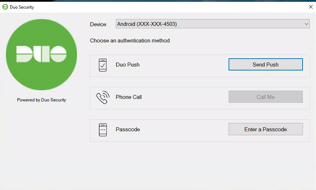
Task: Click the Enter a Passcode button
Action: coord(266,129)
